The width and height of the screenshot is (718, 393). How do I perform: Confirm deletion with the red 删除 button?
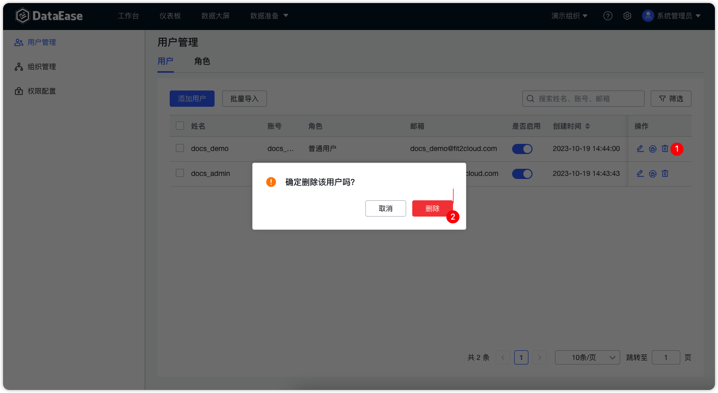click(432, 208)
